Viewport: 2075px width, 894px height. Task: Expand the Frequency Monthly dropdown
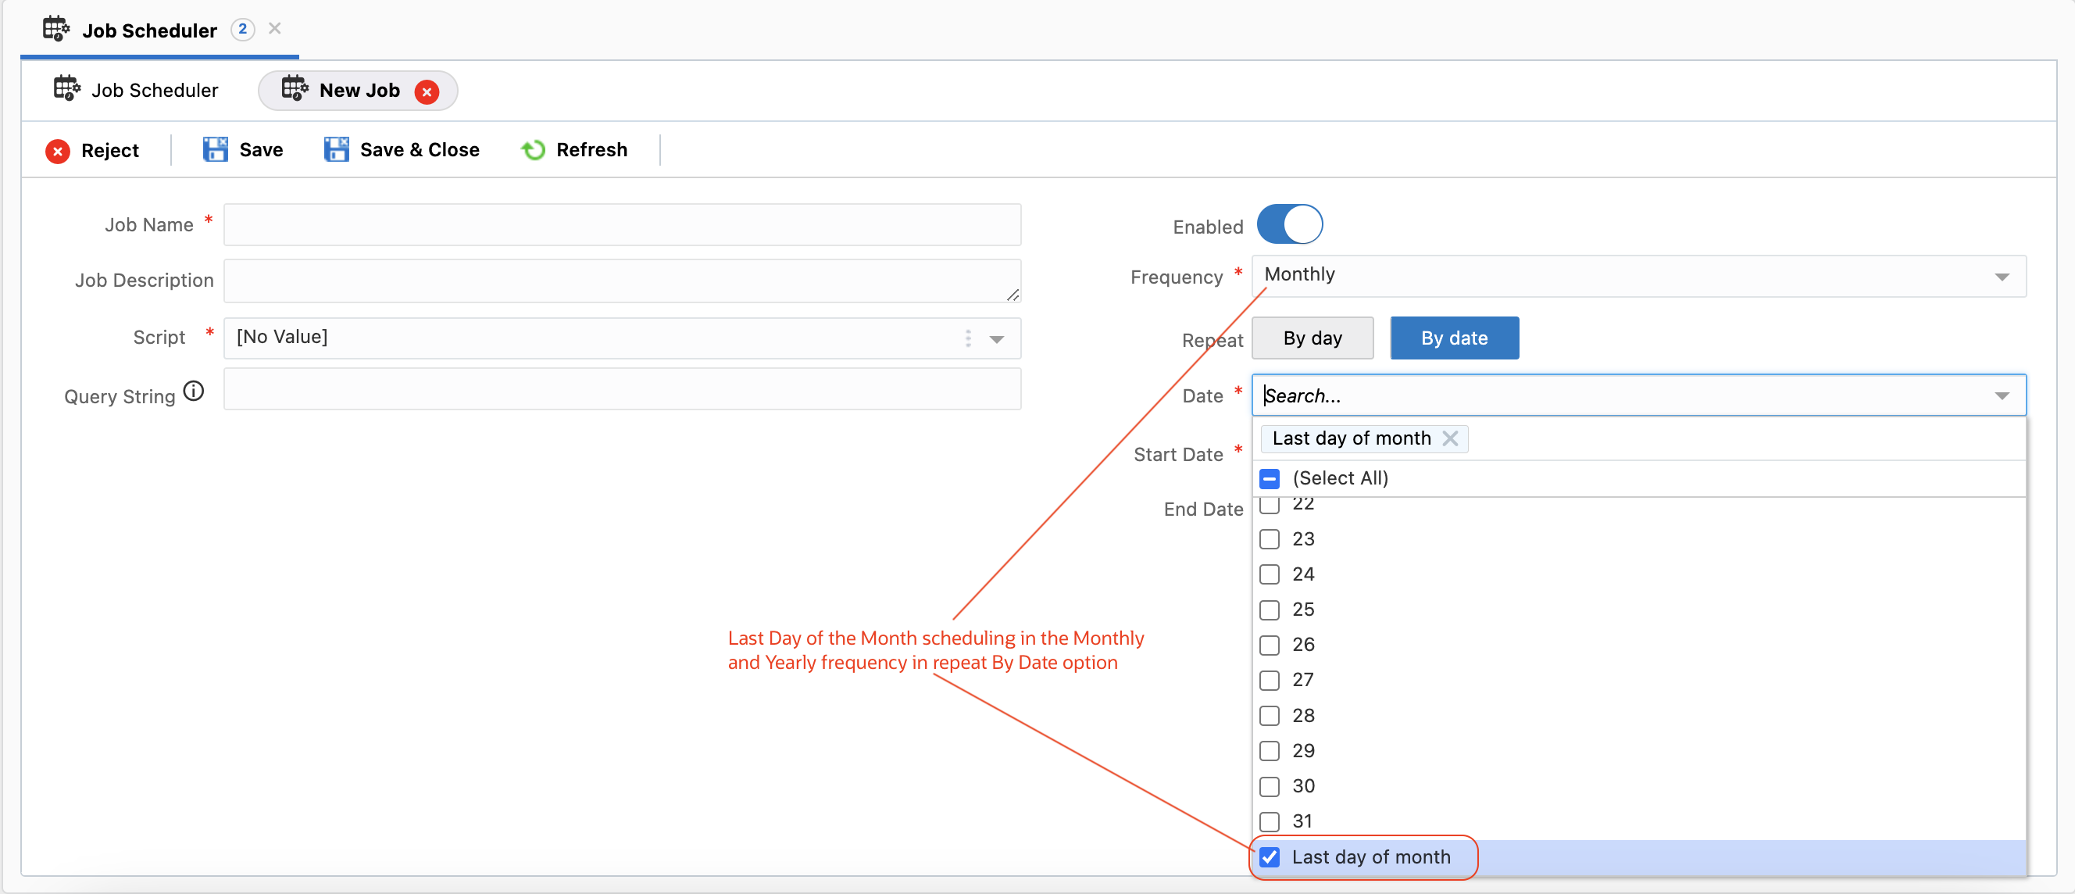[x=2001, y=277]
